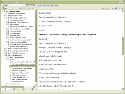Select the highlighted Príklady programovania topic
The image size is (125, 94).
point(22,66)
